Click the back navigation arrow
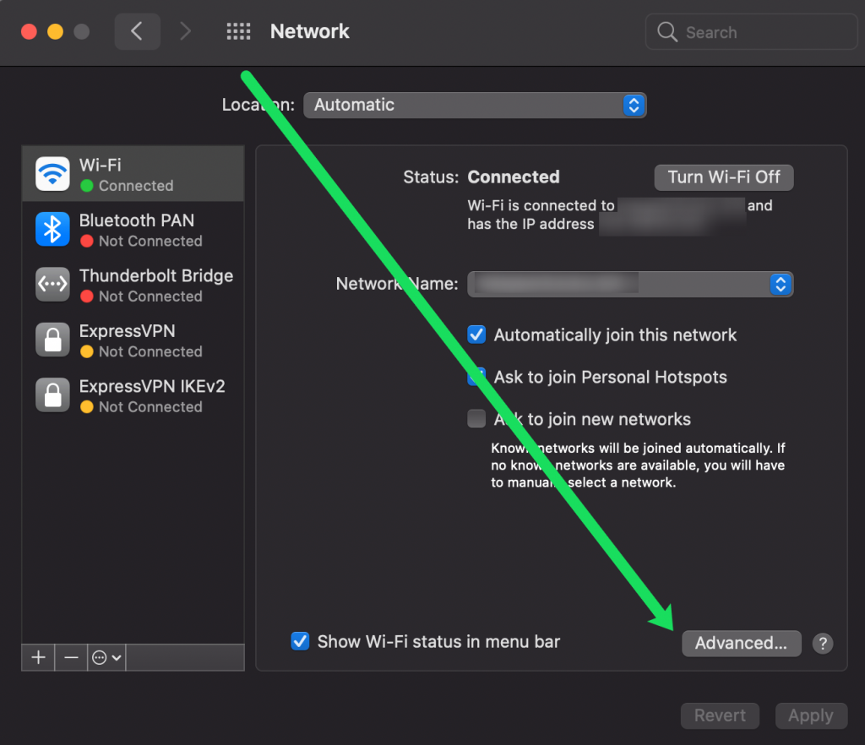Image resolution: width=865 pixels, height=745 pixels. 137,31
